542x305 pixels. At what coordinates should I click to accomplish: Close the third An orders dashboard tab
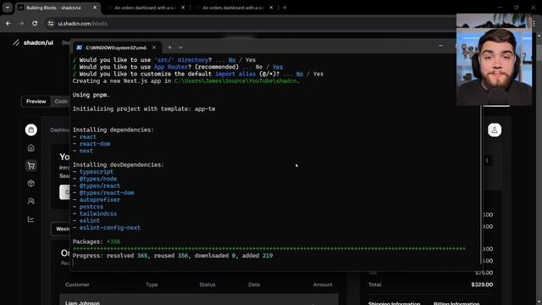(271, 8)
